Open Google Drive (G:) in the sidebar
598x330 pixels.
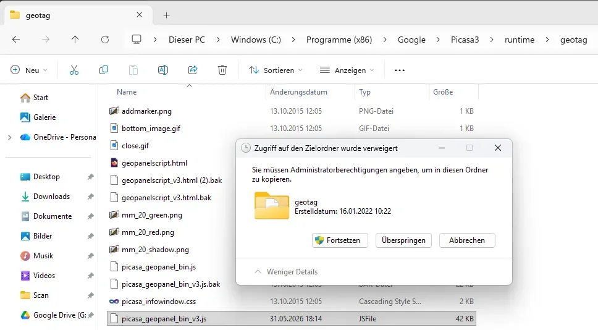click(53, 315)
